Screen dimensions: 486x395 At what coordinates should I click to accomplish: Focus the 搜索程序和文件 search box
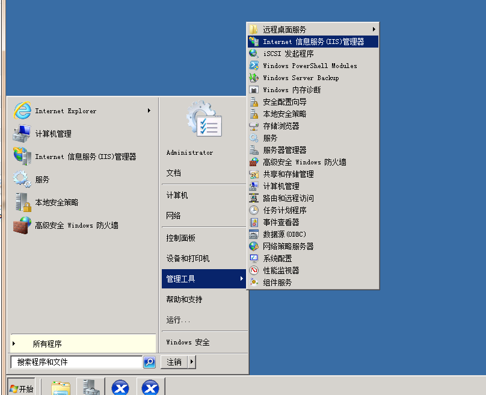tap(76, 362)
